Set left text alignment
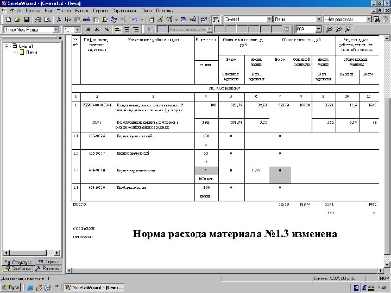 point(117,29)
